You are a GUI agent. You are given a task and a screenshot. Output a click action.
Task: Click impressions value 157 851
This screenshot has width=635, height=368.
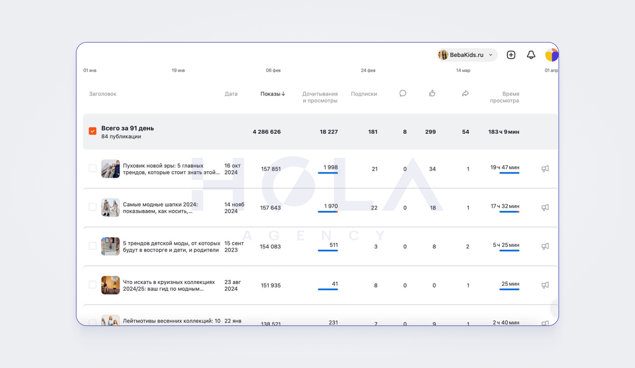271,169
